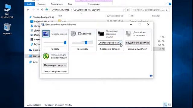Expand the Explorer ribbon chevron

pyautogui.click(x=166, y=4)
